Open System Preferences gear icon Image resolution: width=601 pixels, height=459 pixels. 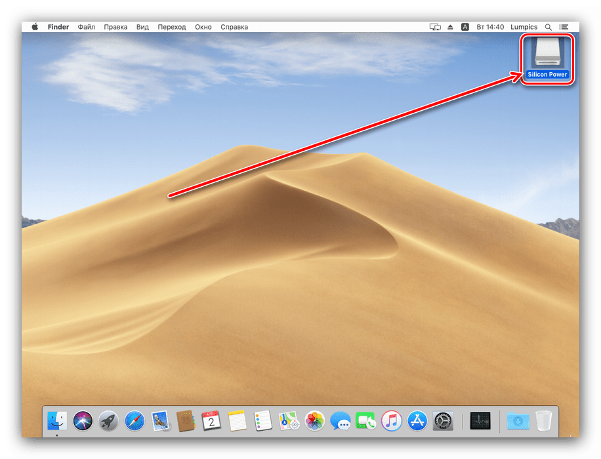(x=444, y=420)
